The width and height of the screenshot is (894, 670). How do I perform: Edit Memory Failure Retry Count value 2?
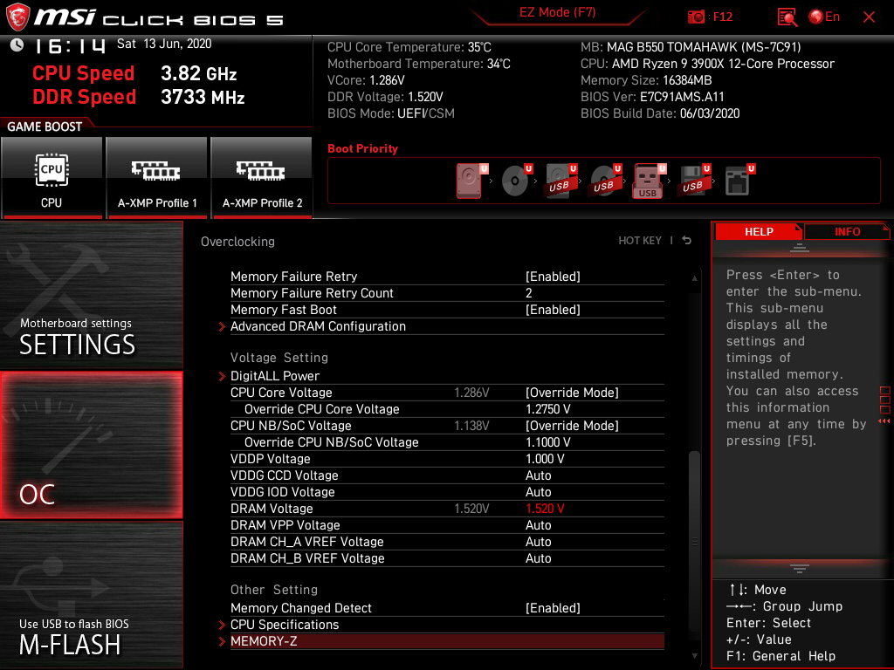coord(528,293)
